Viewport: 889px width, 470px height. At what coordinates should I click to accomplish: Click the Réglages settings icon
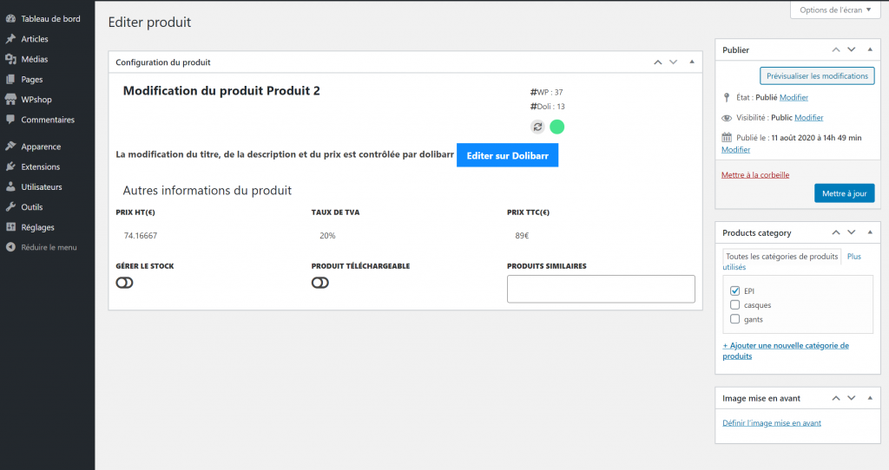[x=10, y=227]
